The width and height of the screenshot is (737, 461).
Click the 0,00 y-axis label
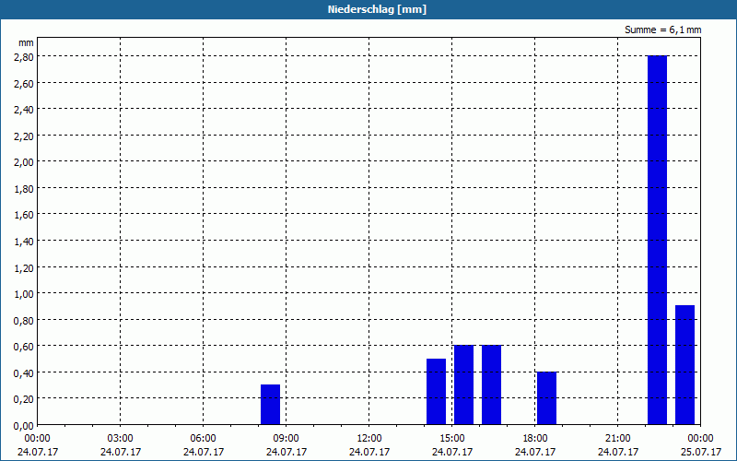click(26, 426)
